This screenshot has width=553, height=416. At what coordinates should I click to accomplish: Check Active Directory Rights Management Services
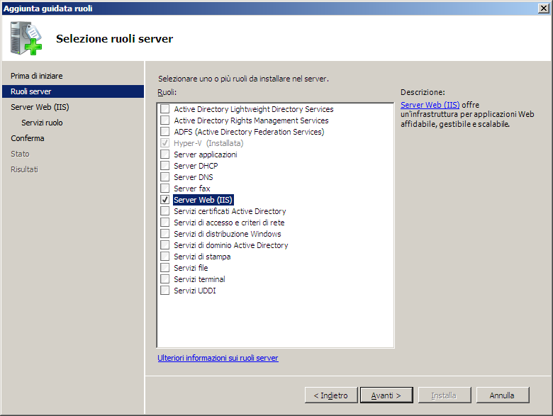(x=164, y=120)
